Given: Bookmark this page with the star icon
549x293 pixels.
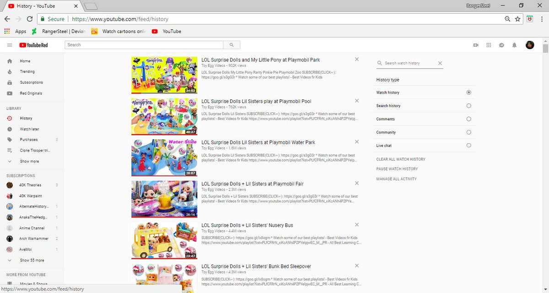Looking at the screenshot, I should 517,19.
